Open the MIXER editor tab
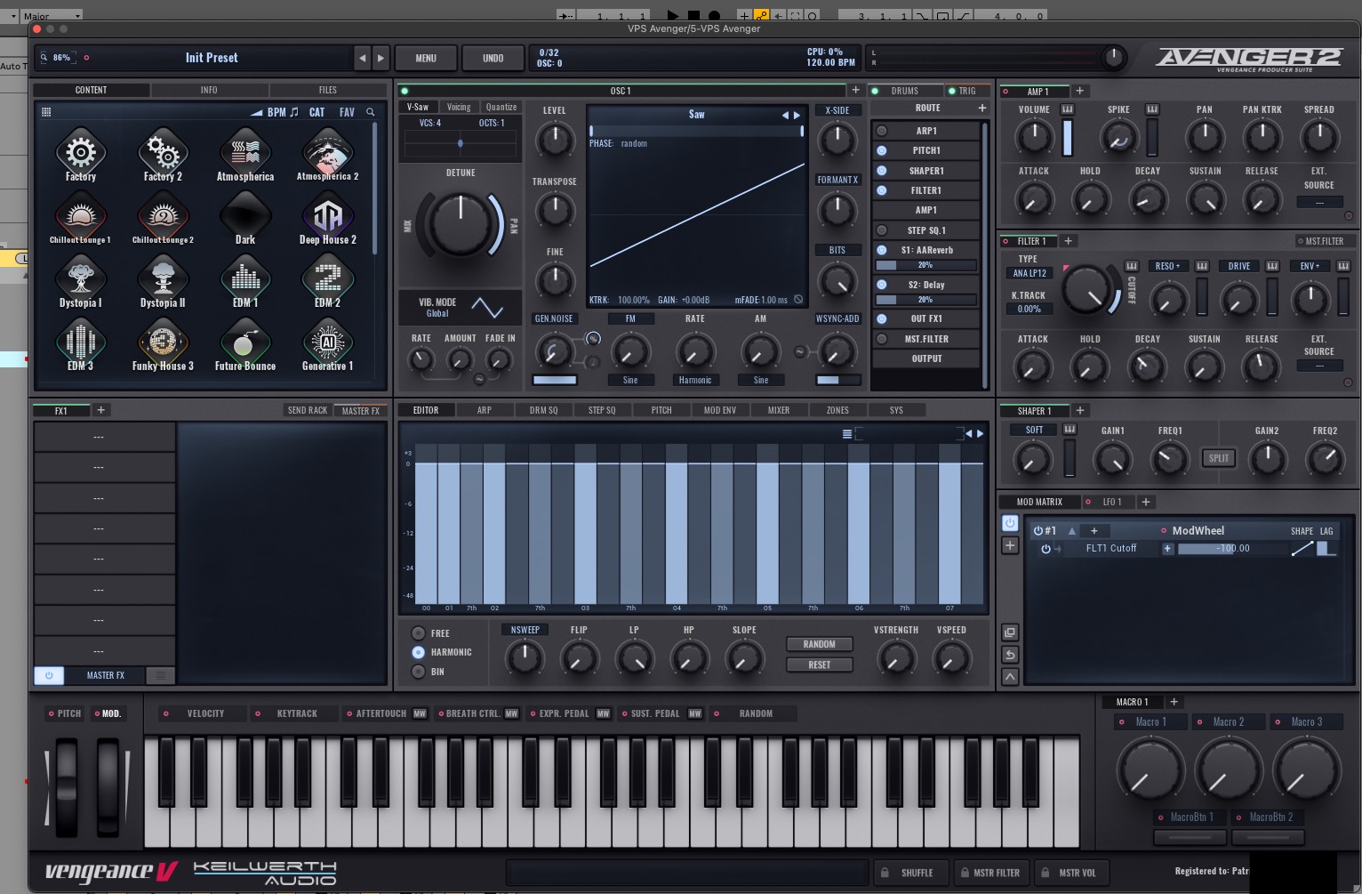The width and height of the screenshot is (1362, 894). pyautogui.click(x=779, y=410)
